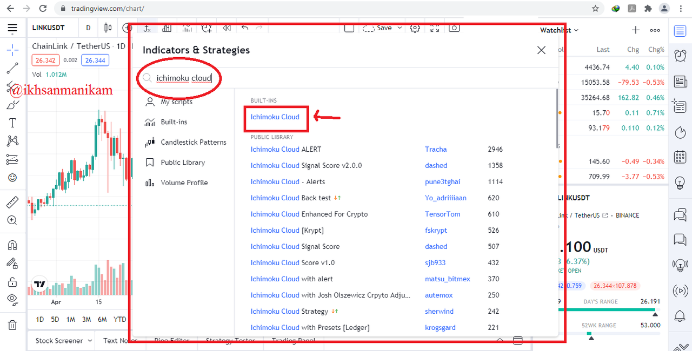Open author matsu_bitmex's profile link
This screenshot has height=351, width=692.
click(448, 279)
